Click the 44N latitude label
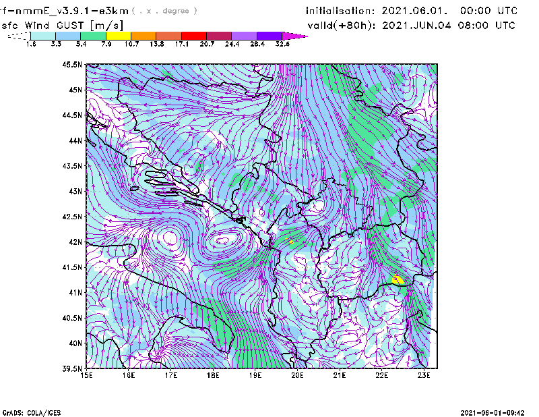Image resolution: width=539 pixels, height=417 pixels. pyautogui.click(x=75, y=140)
